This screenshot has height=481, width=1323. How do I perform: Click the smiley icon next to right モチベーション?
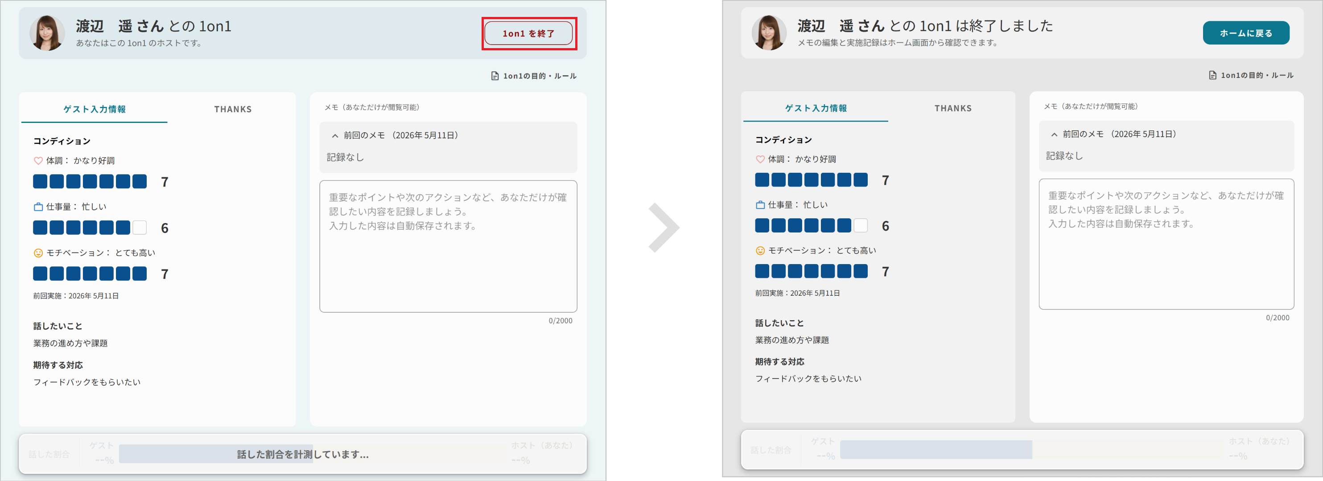coord(760,250)
